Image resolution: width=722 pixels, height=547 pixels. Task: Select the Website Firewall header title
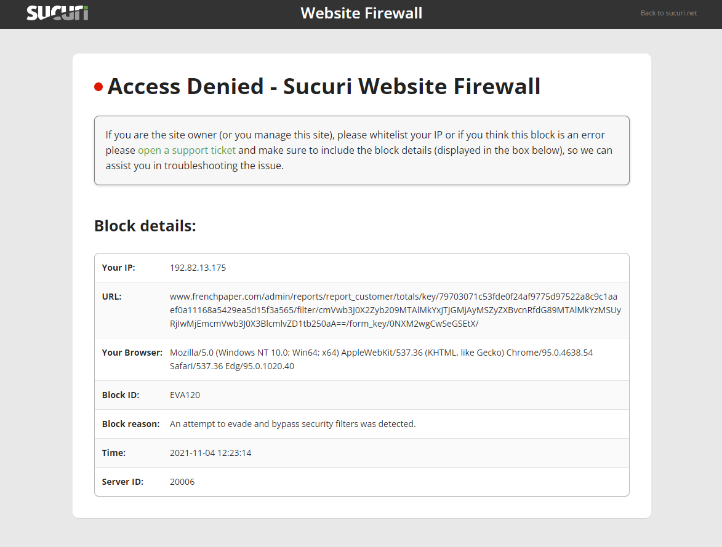coord(361,13)
